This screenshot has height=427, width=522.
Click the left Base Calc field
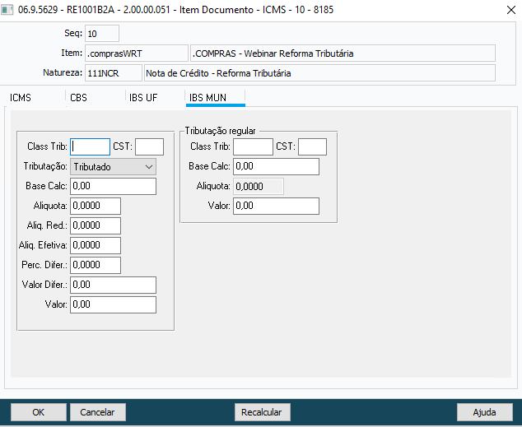coord(113,186)
